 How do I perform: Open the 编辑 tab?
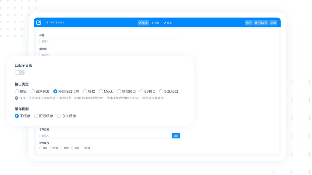pyautogui.click(x=143, y=23)
